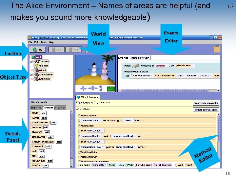Select the third object below light in the tree

pyautogui.click(x=42, y=79)
